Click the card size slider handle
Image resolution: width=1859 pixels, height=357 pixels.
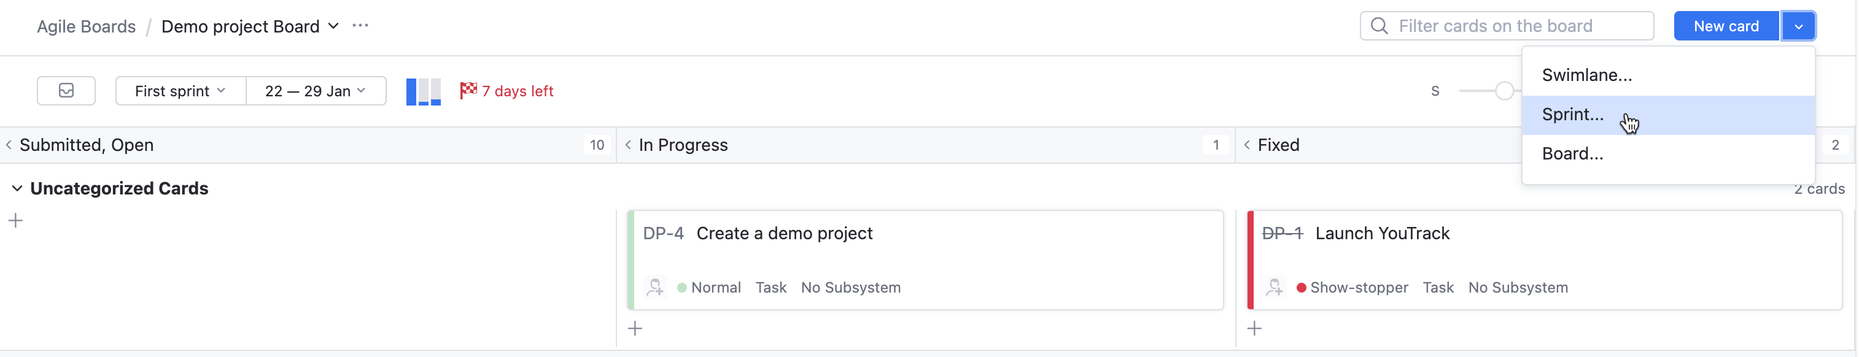[1504, 91]
